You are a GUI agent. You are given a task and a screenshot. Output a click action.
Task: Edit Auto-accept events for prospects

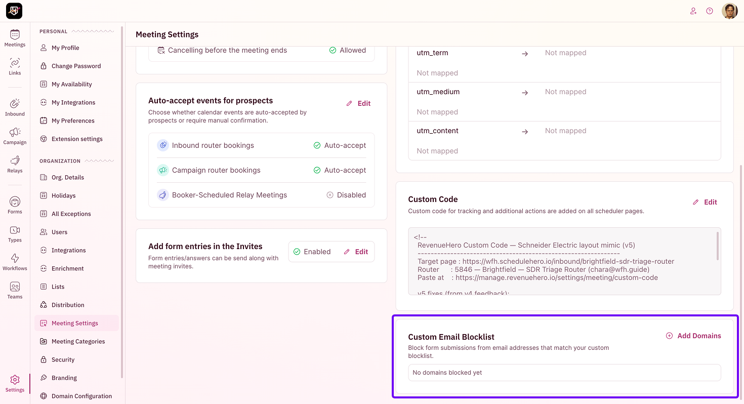click(358, 103)
